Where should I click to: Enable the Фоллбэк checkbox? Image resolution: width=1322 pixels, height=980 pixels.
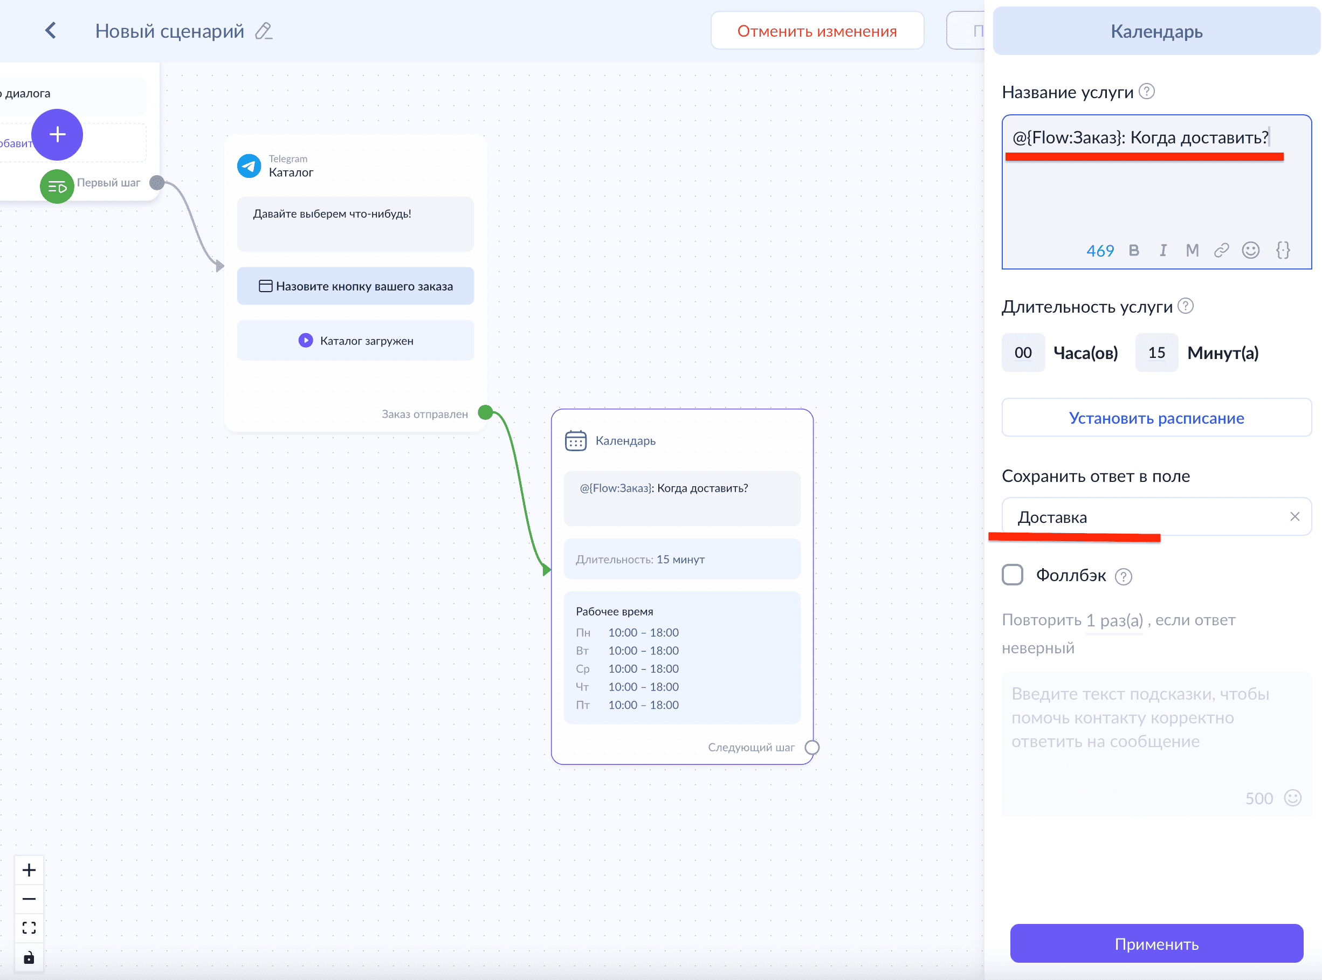[x=1013, y=575]
